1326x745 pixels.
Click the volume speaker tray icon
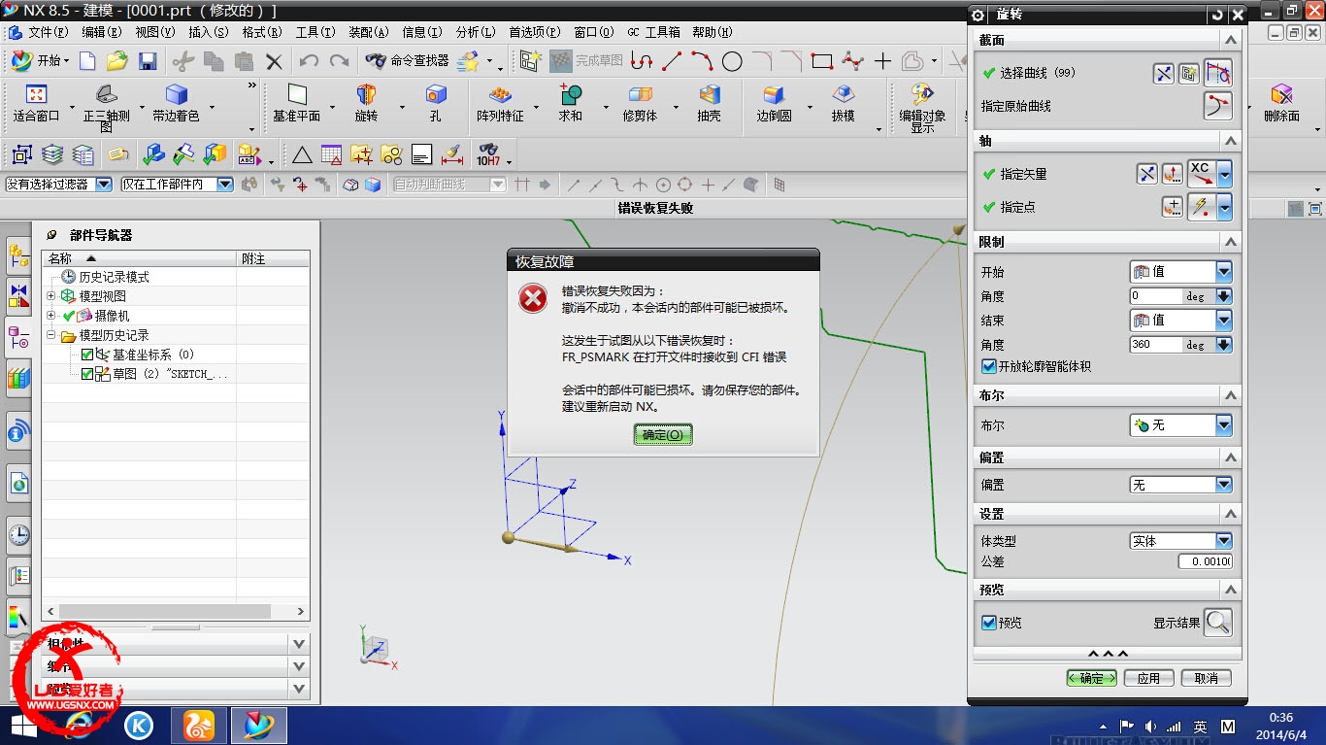[x=1151, y=726]
